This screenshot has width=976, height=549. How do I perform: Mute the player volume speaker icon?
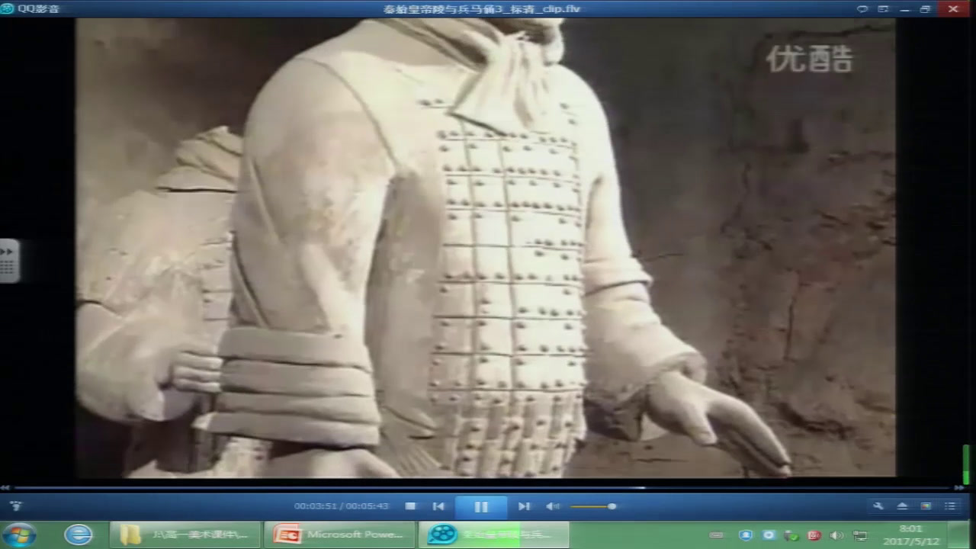[553, 506]
